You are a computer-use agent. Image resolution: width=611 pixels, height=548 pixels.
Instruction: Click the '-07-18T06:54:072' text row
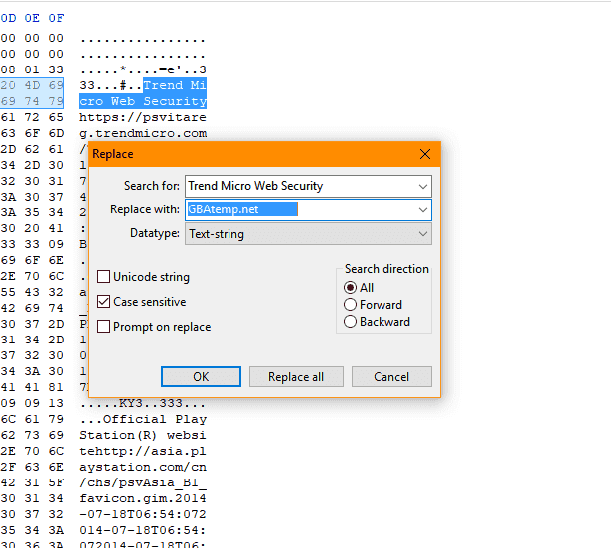[x=143, y=514]
